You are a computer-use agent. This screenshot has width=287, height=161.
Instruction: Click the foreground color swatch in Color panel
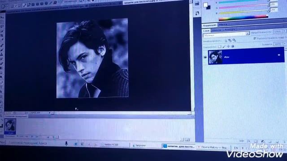pyautogui.click(x=205, y=5)
